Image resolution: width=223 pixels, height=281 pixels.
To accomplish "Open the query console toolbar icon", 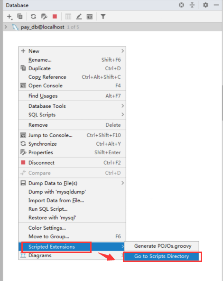I will click(x=90, y=17).
